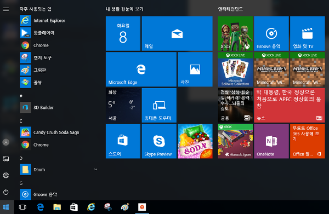Open 그림판 Paint app
Image resolution: width=329 pixels, height=214 pixels.
59,70
